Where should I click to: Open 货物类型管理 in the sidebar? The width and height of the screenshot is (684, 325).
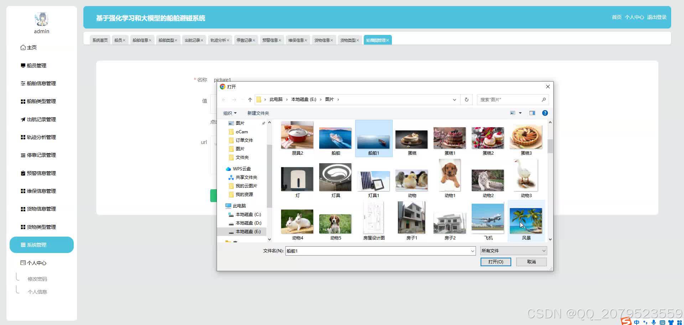click(38, 227)
